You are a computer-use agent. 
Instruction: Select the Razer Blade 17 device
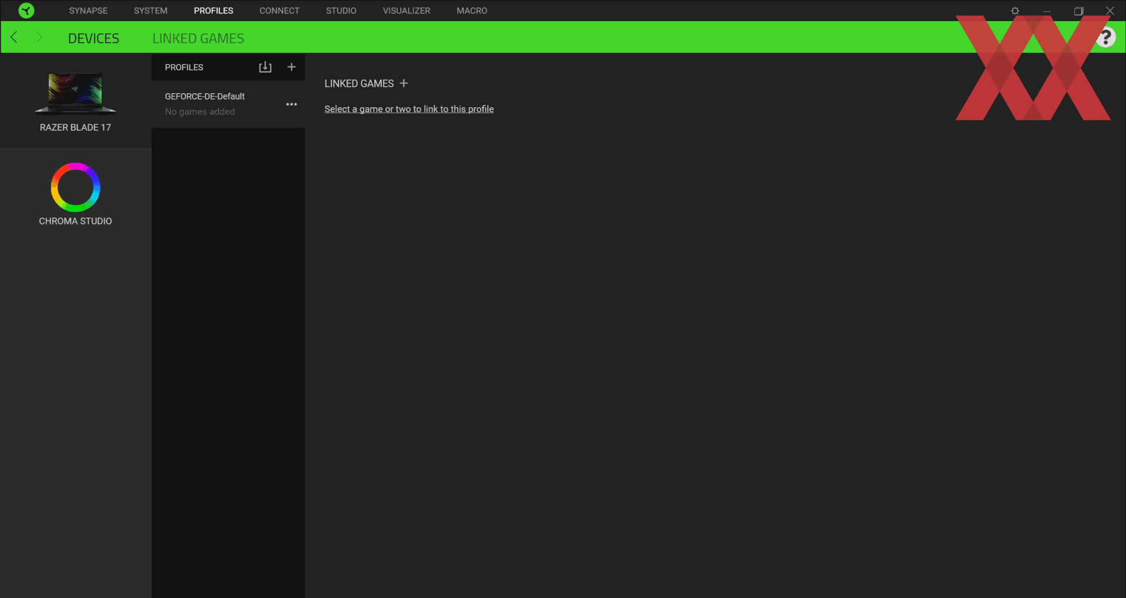[76, 101]
